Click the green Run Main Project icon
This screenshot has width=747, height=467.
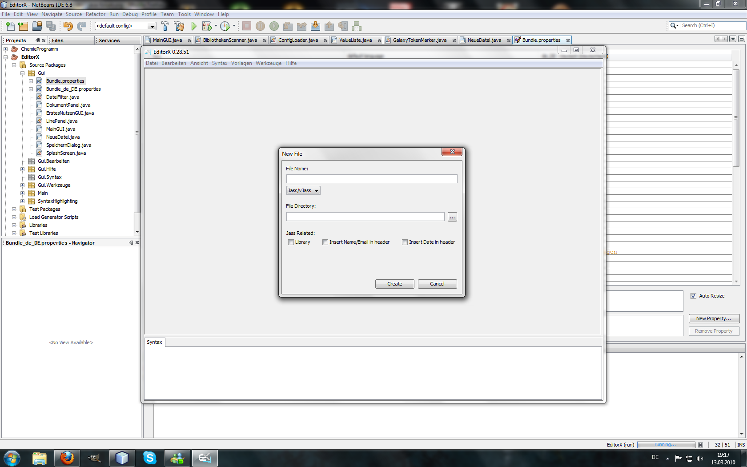tap(193, 26)
